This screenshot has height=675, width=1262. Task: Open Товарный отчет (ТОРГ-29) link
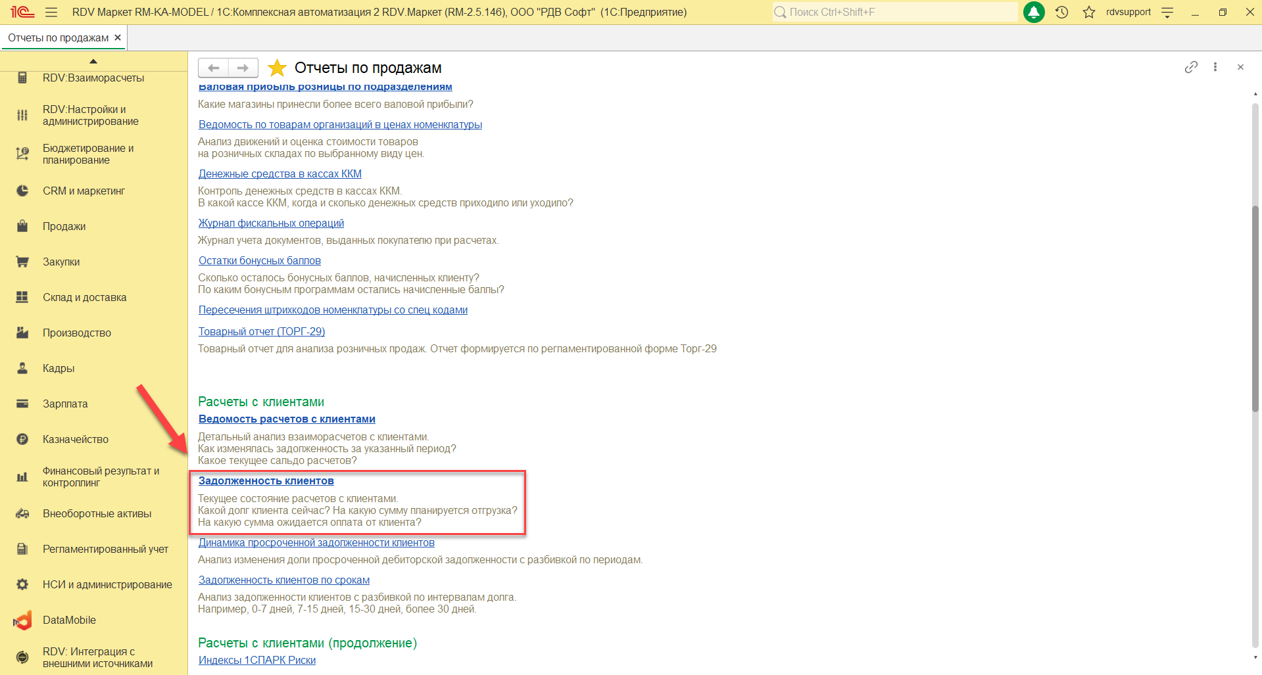coord(262,331)
